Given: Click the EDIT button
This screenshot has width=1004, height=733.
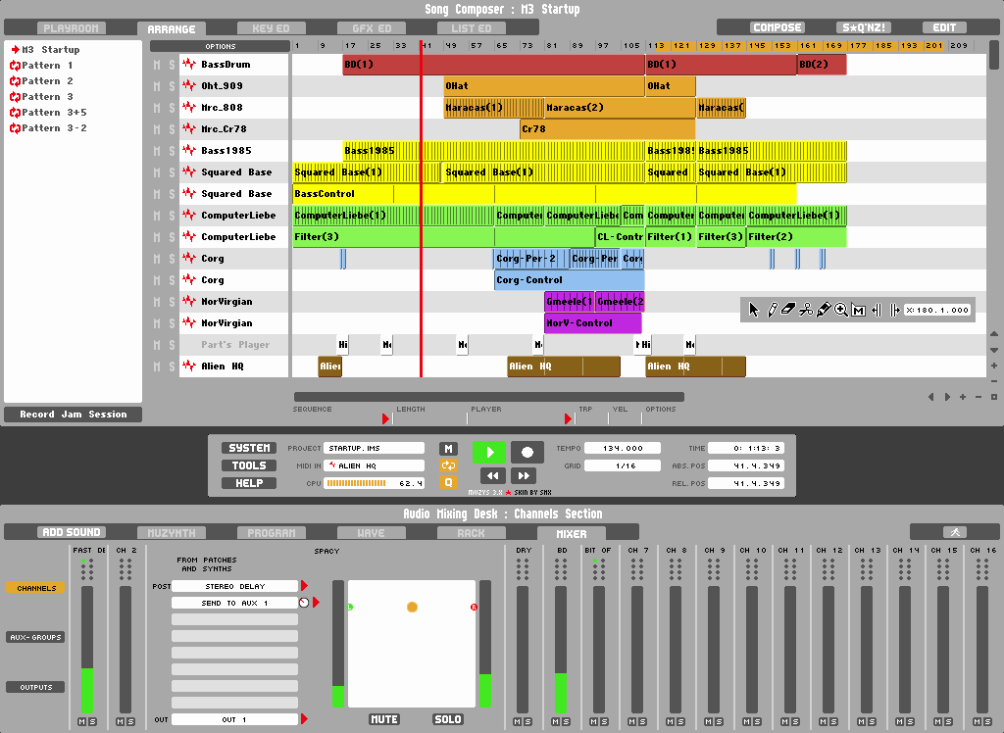Looking at the screenshot, I should [944, 27].
